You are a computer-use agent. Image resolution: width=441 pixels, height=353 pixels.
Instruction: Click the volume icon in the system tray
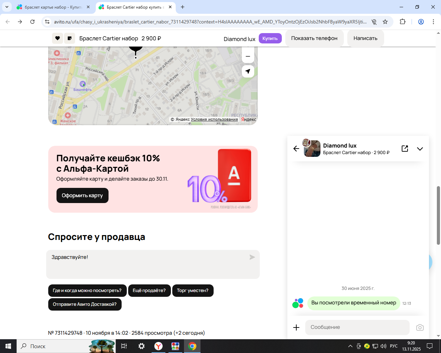383,346
